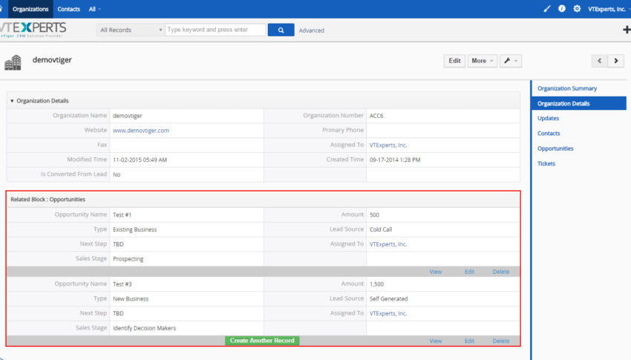This screenshot has height=360, width=631.
Task: Open VTExperts, Inc. in Organization Details
Action: 388,145
